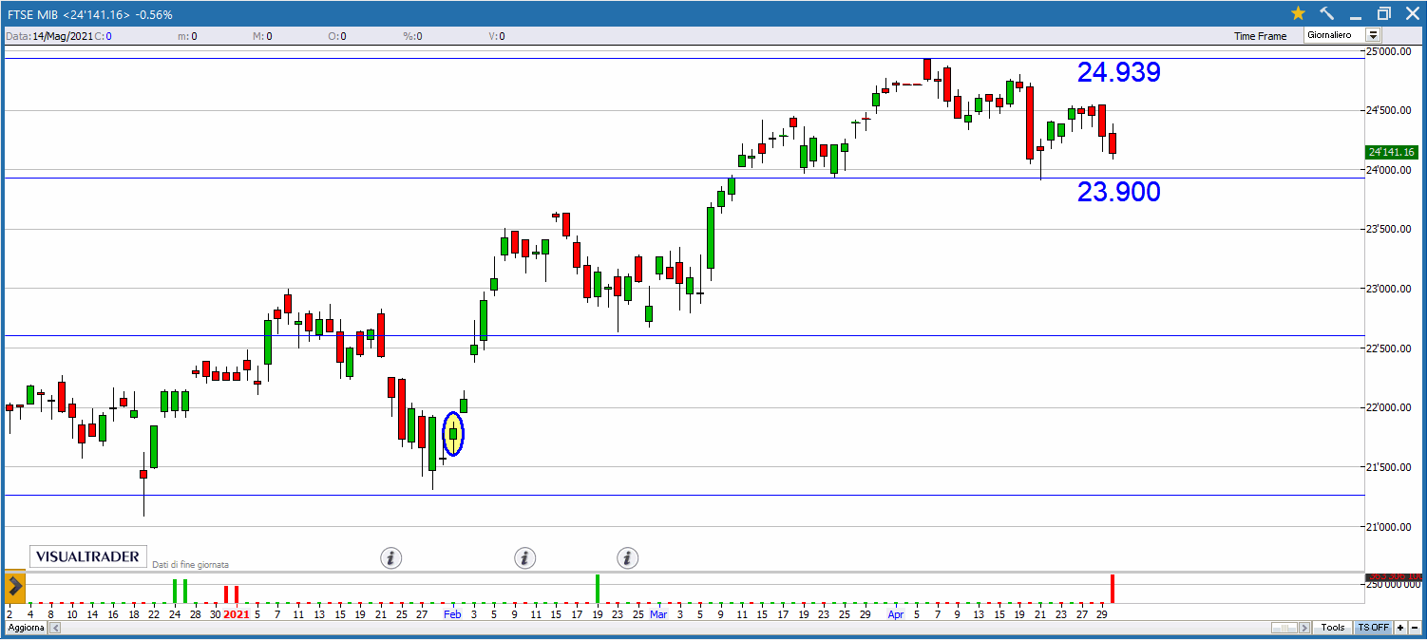
Task: Open the info marker near February 19-23
Action: pyautogui.click(x=627, y=557)
